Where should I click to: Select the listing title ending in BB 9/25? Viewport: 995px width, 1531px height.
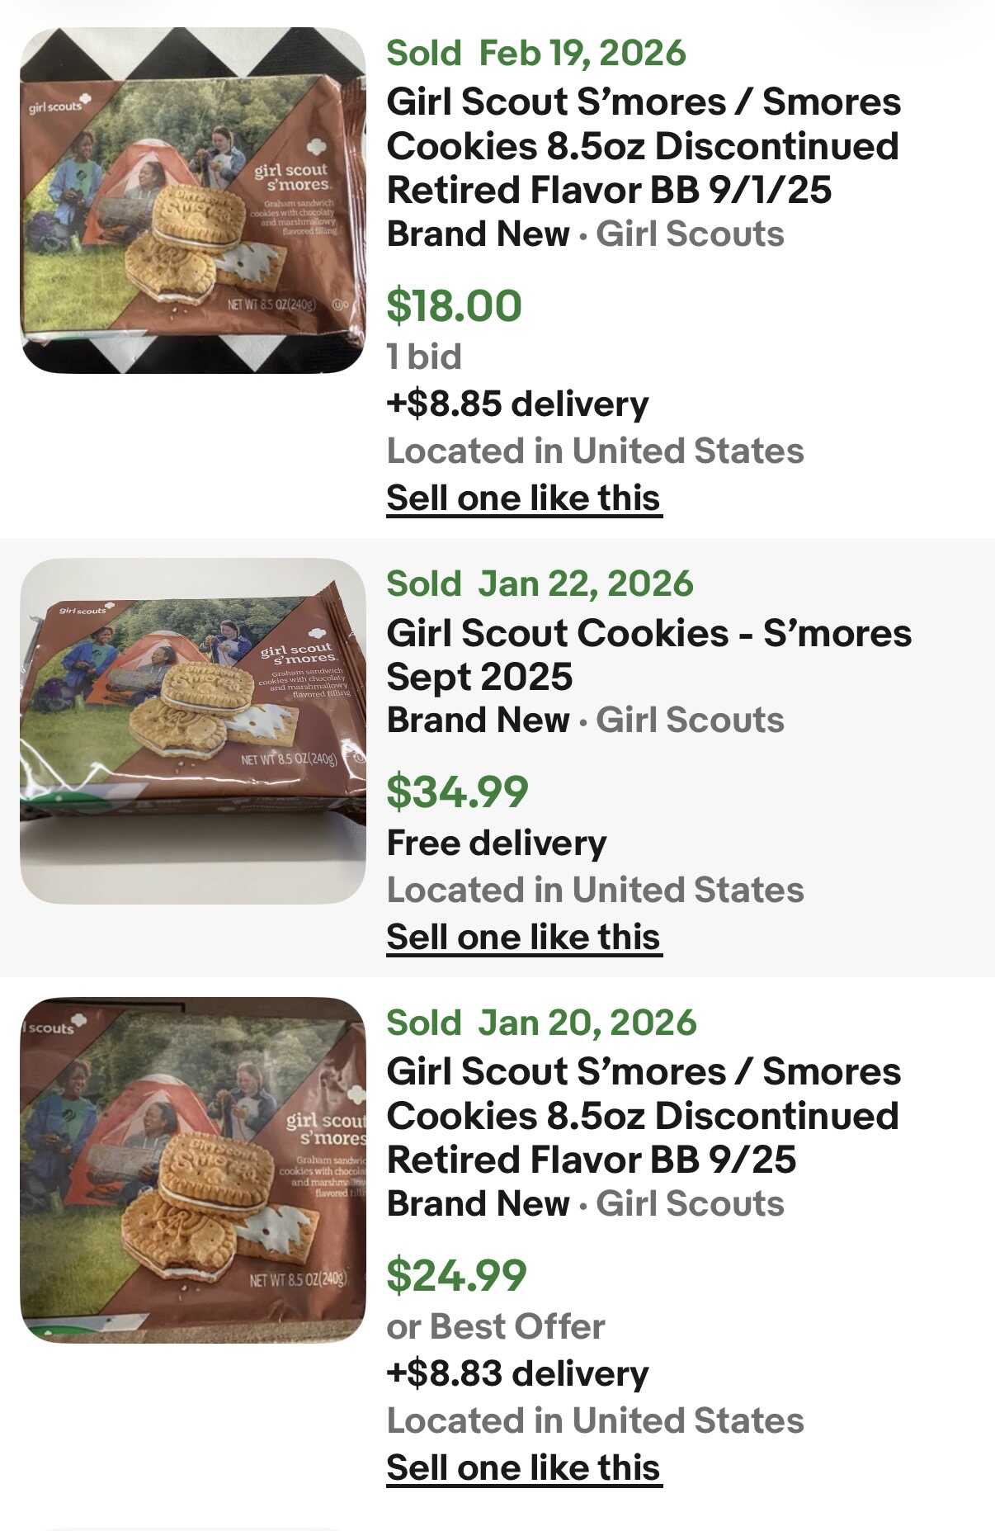click(643, 1116)
